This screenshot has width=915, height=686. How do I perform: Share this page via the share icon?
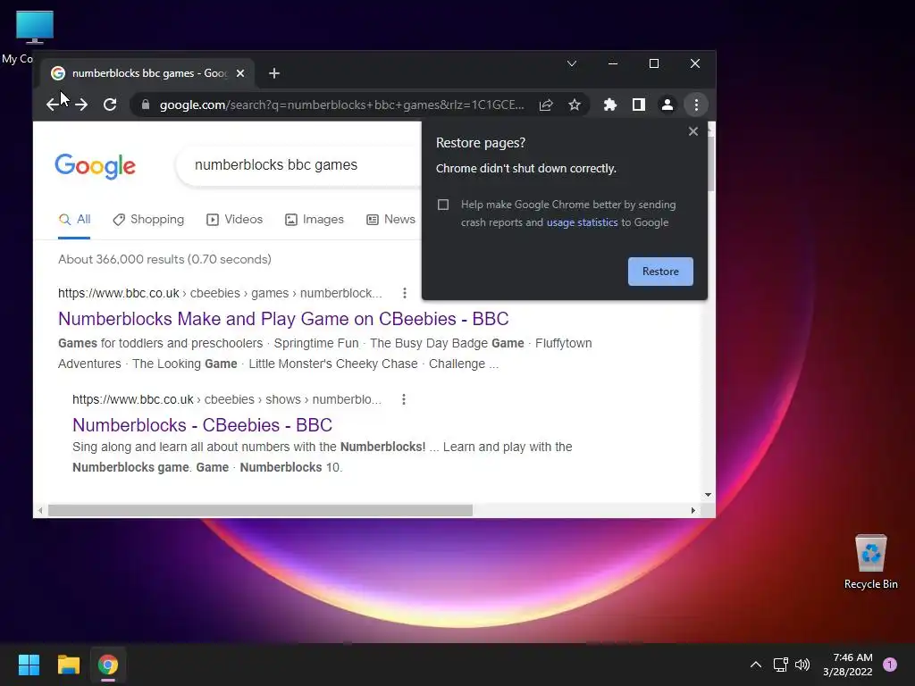pos(546,105)
